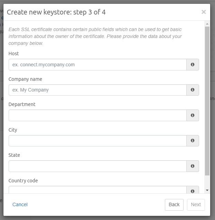Select the Department input field
215x220 pixels.
[97, 115]
